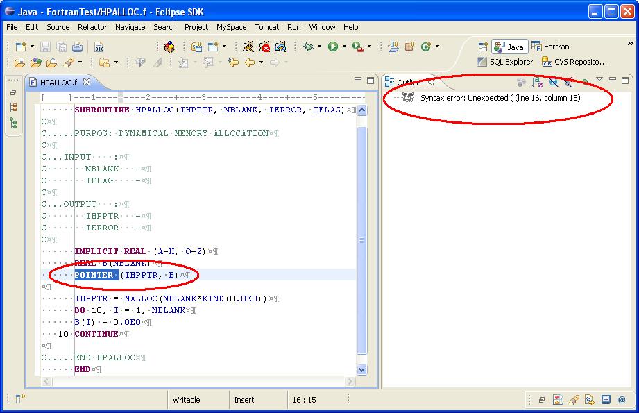The height and width of the screenshot is (413, 639).
Task: Click the Debug bug icon
Action: tap(308, 47)
